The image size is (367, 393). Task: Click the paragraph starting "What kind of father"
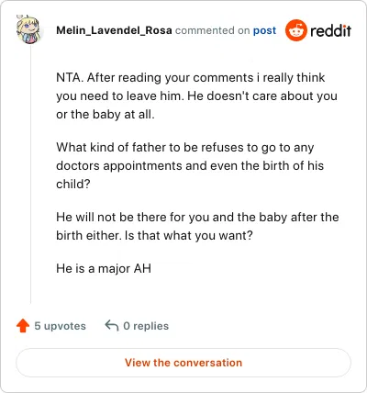tap(190, 165)
